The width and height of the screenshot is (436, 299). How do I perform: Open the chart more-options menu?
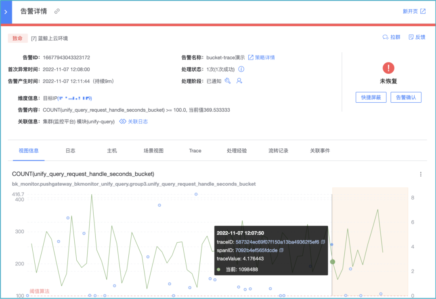(x=421, y=174)
